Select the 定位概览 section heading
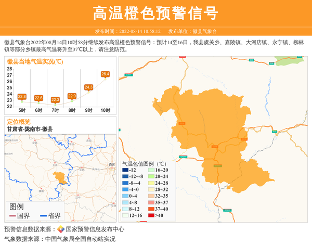This screenshot has width=312, height=245. [19, 122]
